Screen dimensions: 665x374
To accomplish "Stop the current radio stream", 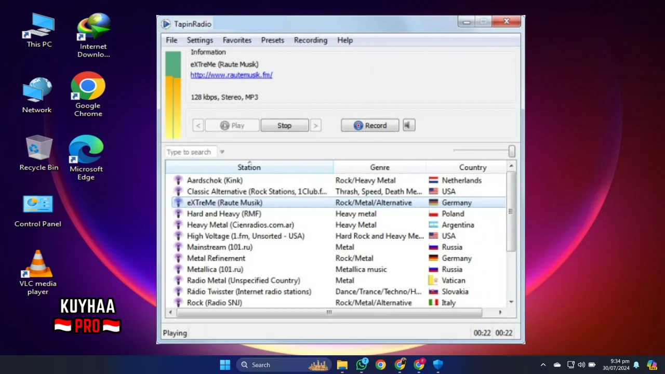I will [x=284, y=125].
